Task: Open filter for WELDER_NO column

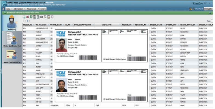Action: click(x=33, y=25)
